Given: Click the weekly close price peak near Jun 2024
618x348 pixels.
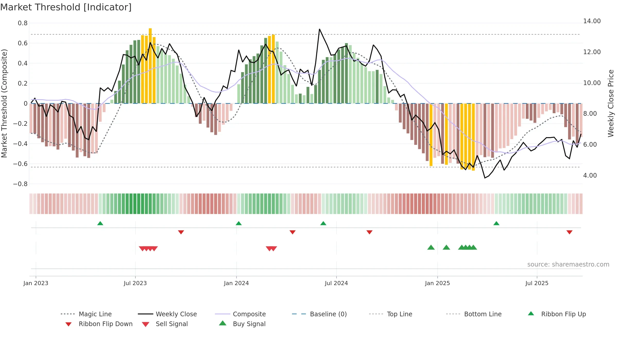Looking at the screenshot, I should click(320, 29).
